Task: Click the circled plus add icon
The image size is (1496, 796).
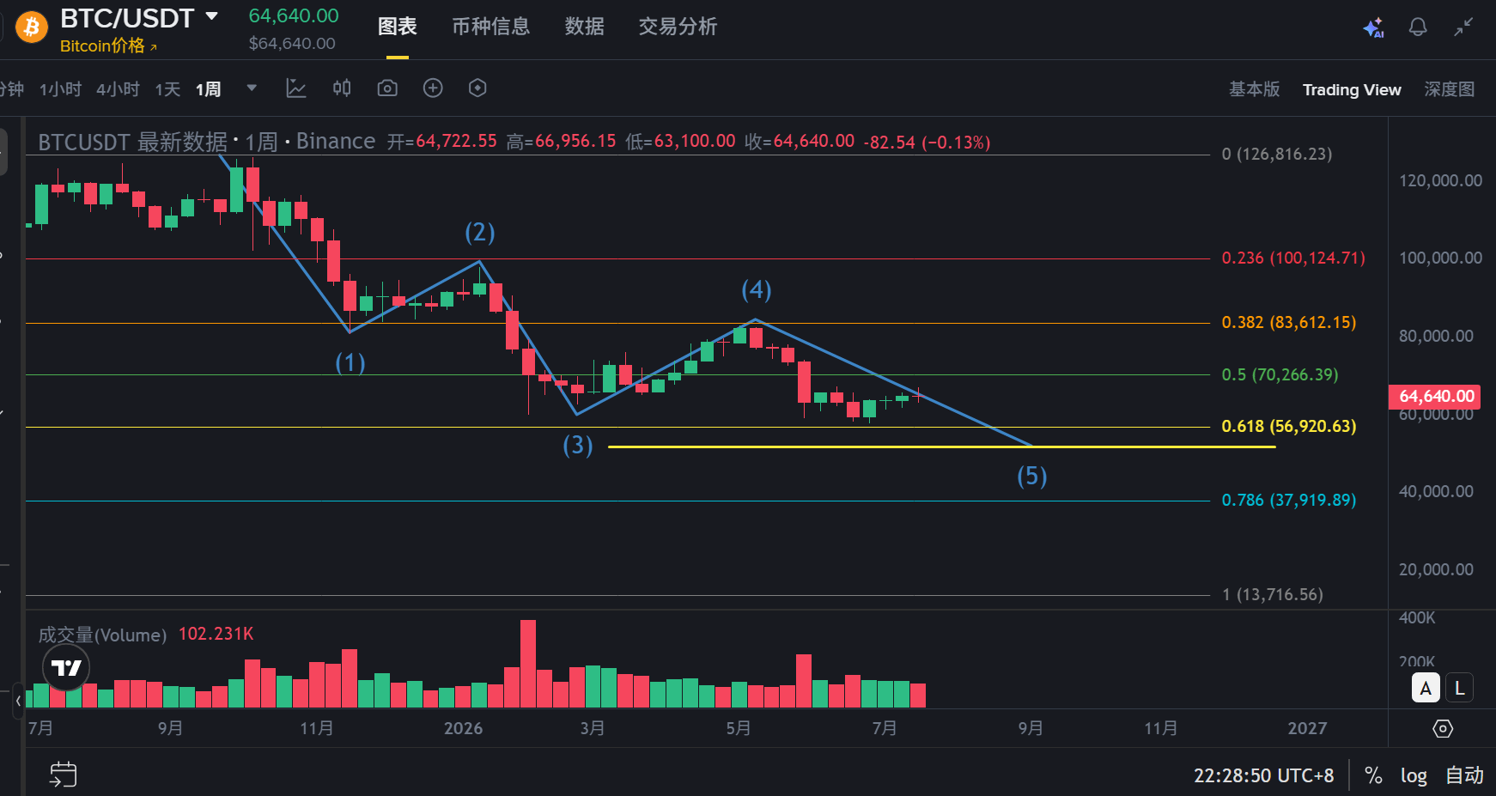Action: coord(433,88)
